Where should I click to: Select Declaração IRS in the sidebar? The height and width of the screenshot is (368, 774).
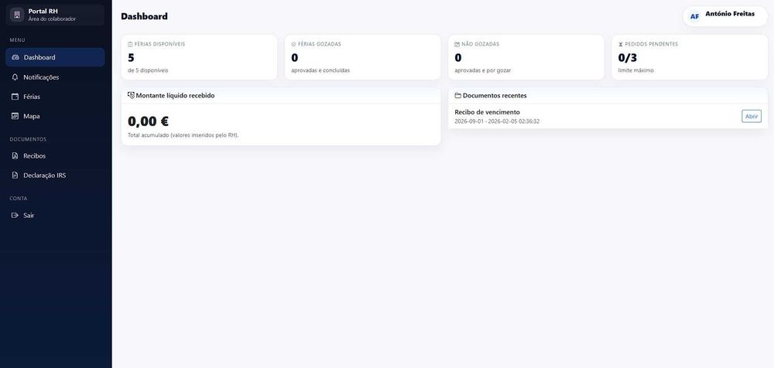pyautogui.click(x=44, y=175)
